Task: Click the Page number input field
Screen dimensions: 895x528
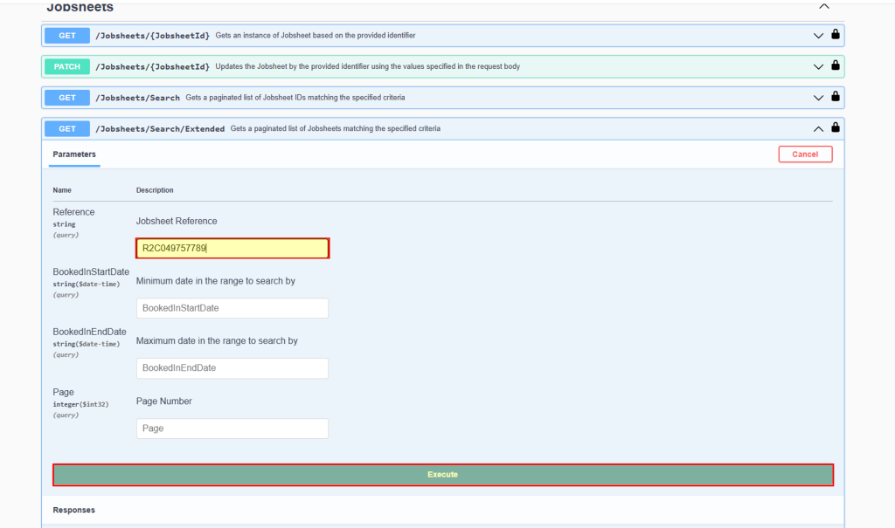Action: tap(232, 428)
